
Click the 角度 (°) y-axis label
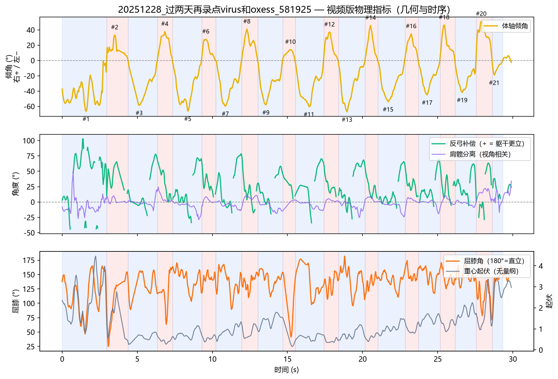coord(16,184)
